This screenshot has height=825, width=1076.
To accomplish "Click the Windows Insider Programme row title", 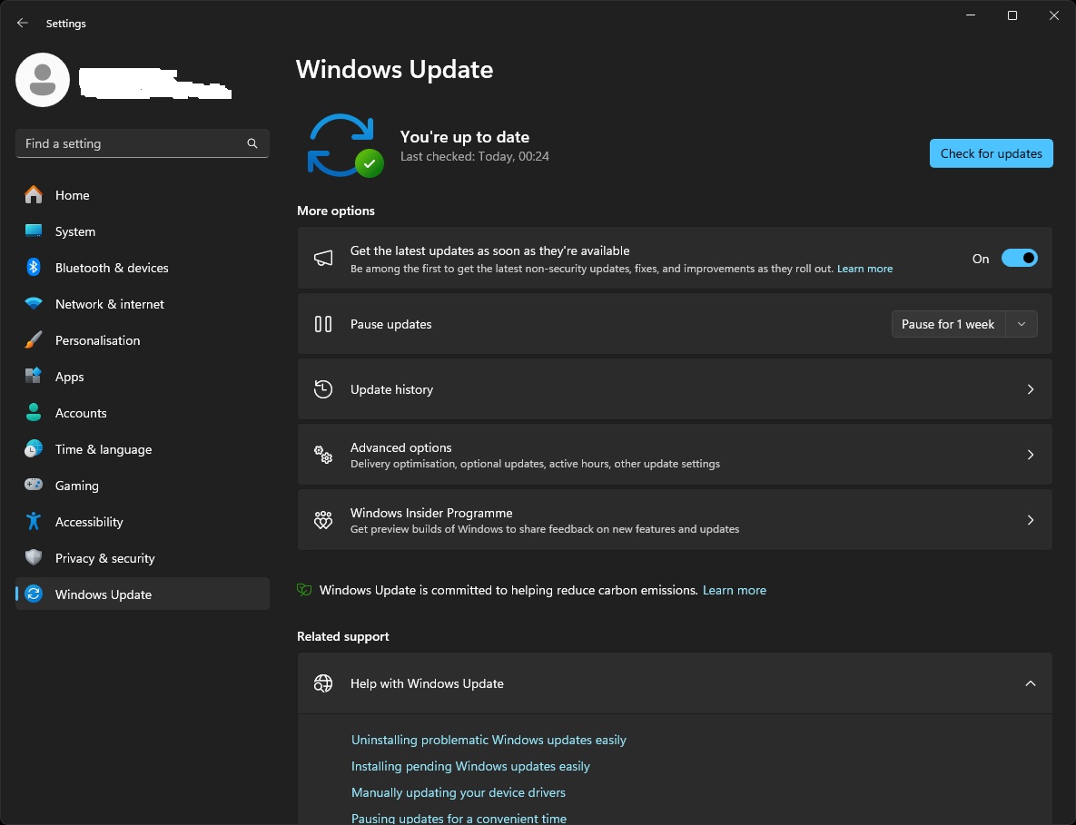I will [x=431, y=513].
